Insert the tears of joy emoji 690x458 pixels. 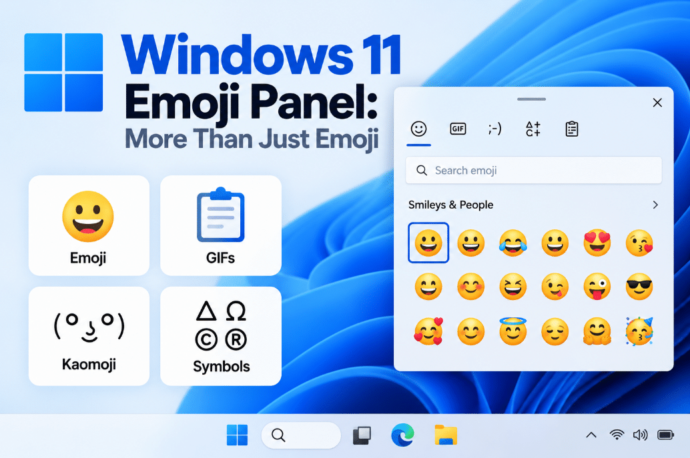click(513, 243)
